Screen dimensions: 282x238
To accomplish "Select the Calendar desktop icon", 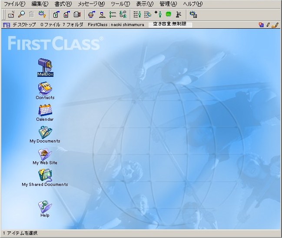I will click(x=45, y=112).
